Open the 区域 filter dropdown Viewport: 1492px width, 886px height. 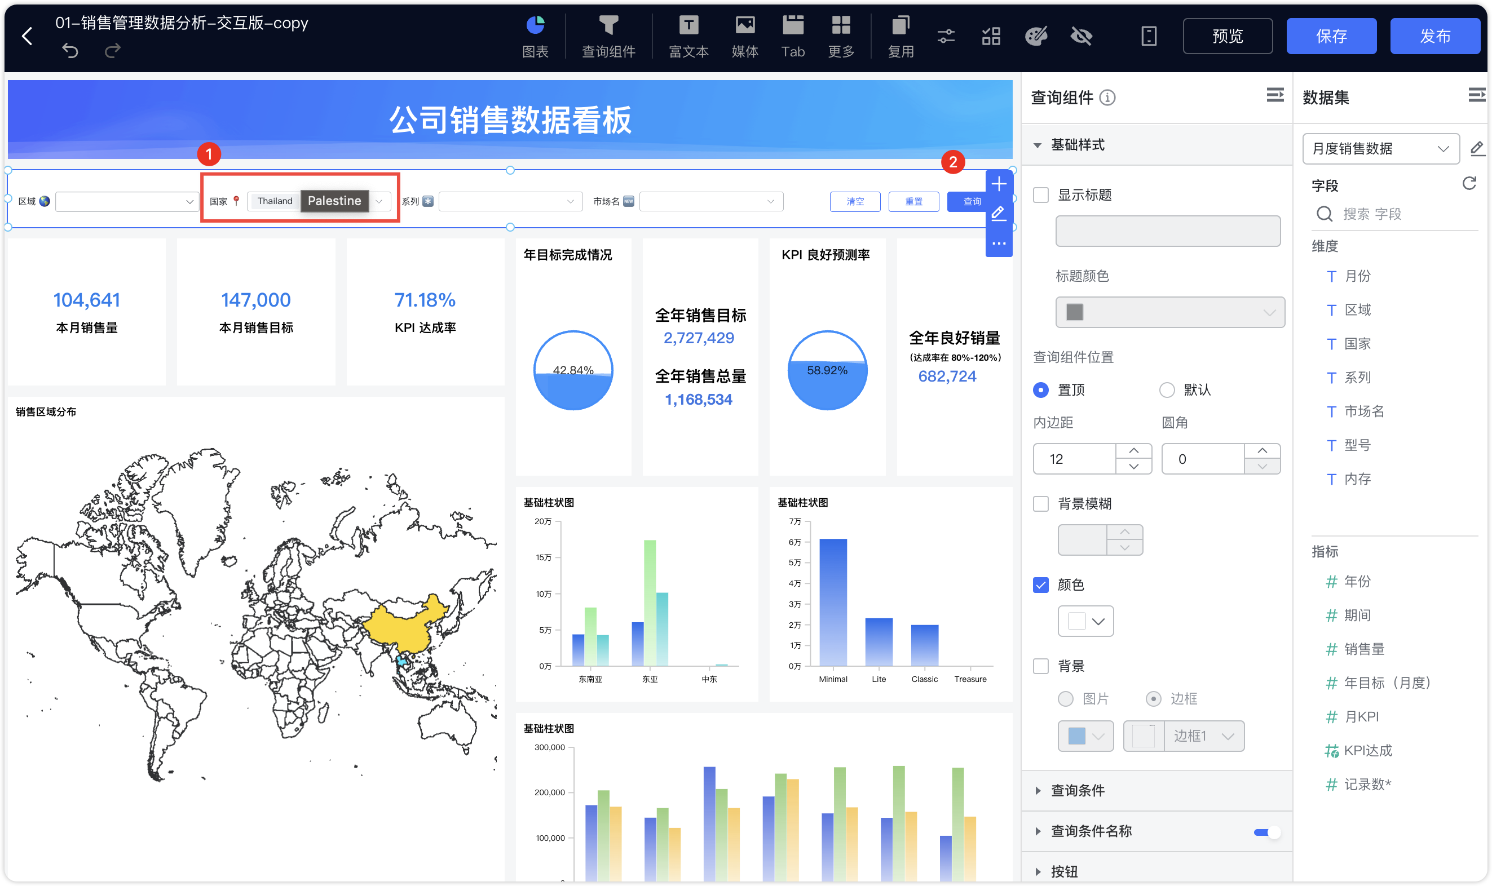127,202
